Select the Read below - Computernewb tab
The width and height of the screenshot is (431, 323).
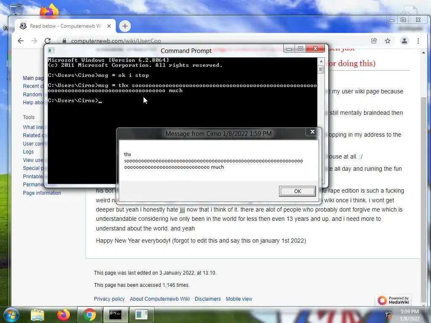65,26
